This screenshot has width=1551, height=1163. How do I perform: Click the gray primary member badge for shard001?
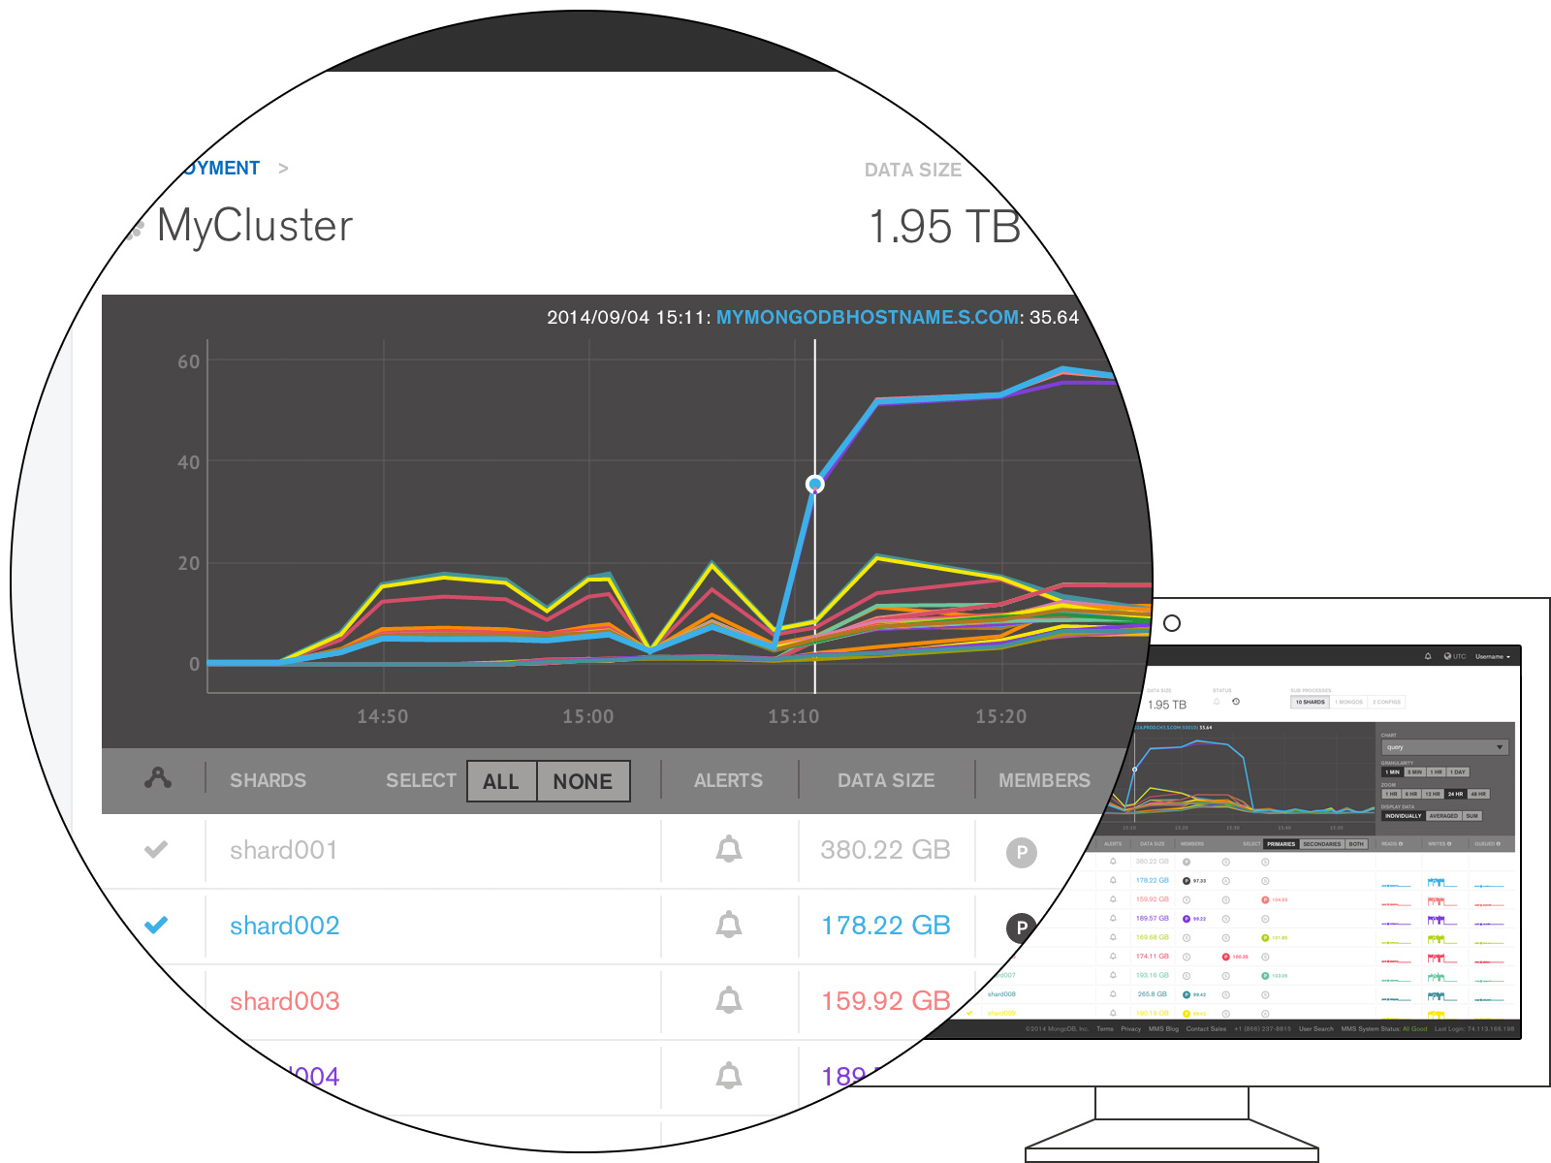point(1021,853)
